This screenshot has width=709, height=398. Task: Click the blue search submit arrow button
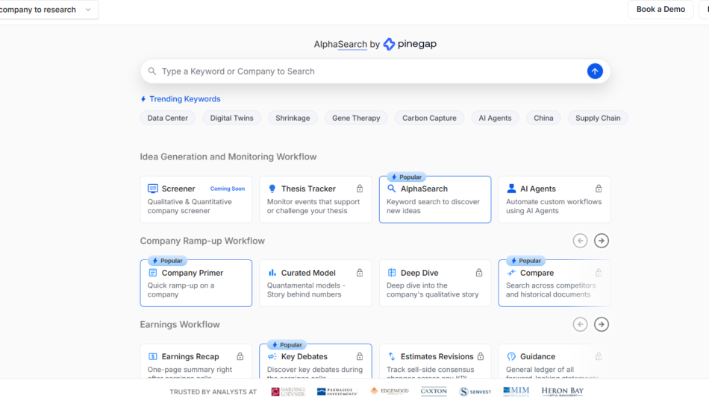click(594, 72)
